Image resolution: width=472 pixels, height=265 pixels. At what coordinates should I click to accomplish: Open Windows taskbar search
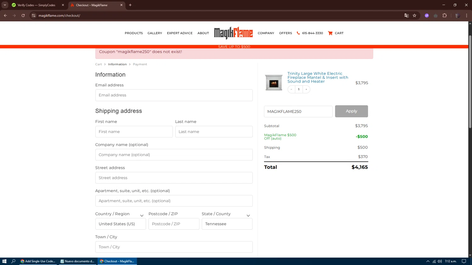point(13,261)
